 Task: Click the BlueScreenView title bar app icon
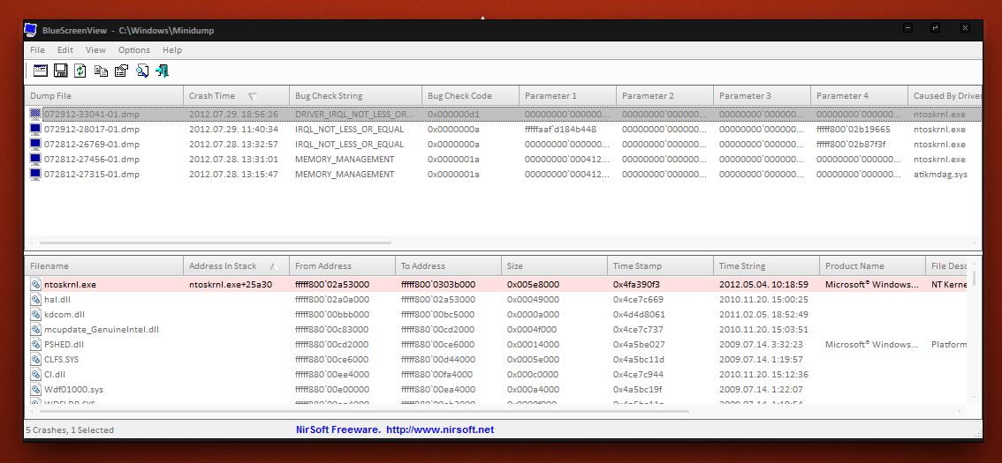pyautogui.click(x=31, y=30)
